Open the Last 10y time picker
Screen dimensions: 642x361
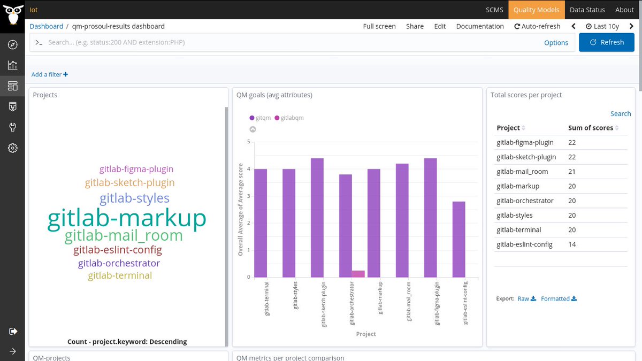tap(602, 26)
